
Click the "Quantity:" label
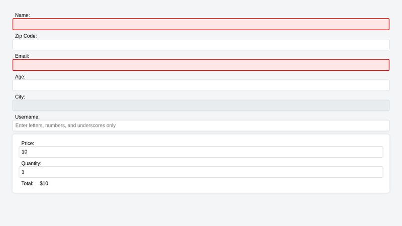pyautogui.click(x=31, y=163)
